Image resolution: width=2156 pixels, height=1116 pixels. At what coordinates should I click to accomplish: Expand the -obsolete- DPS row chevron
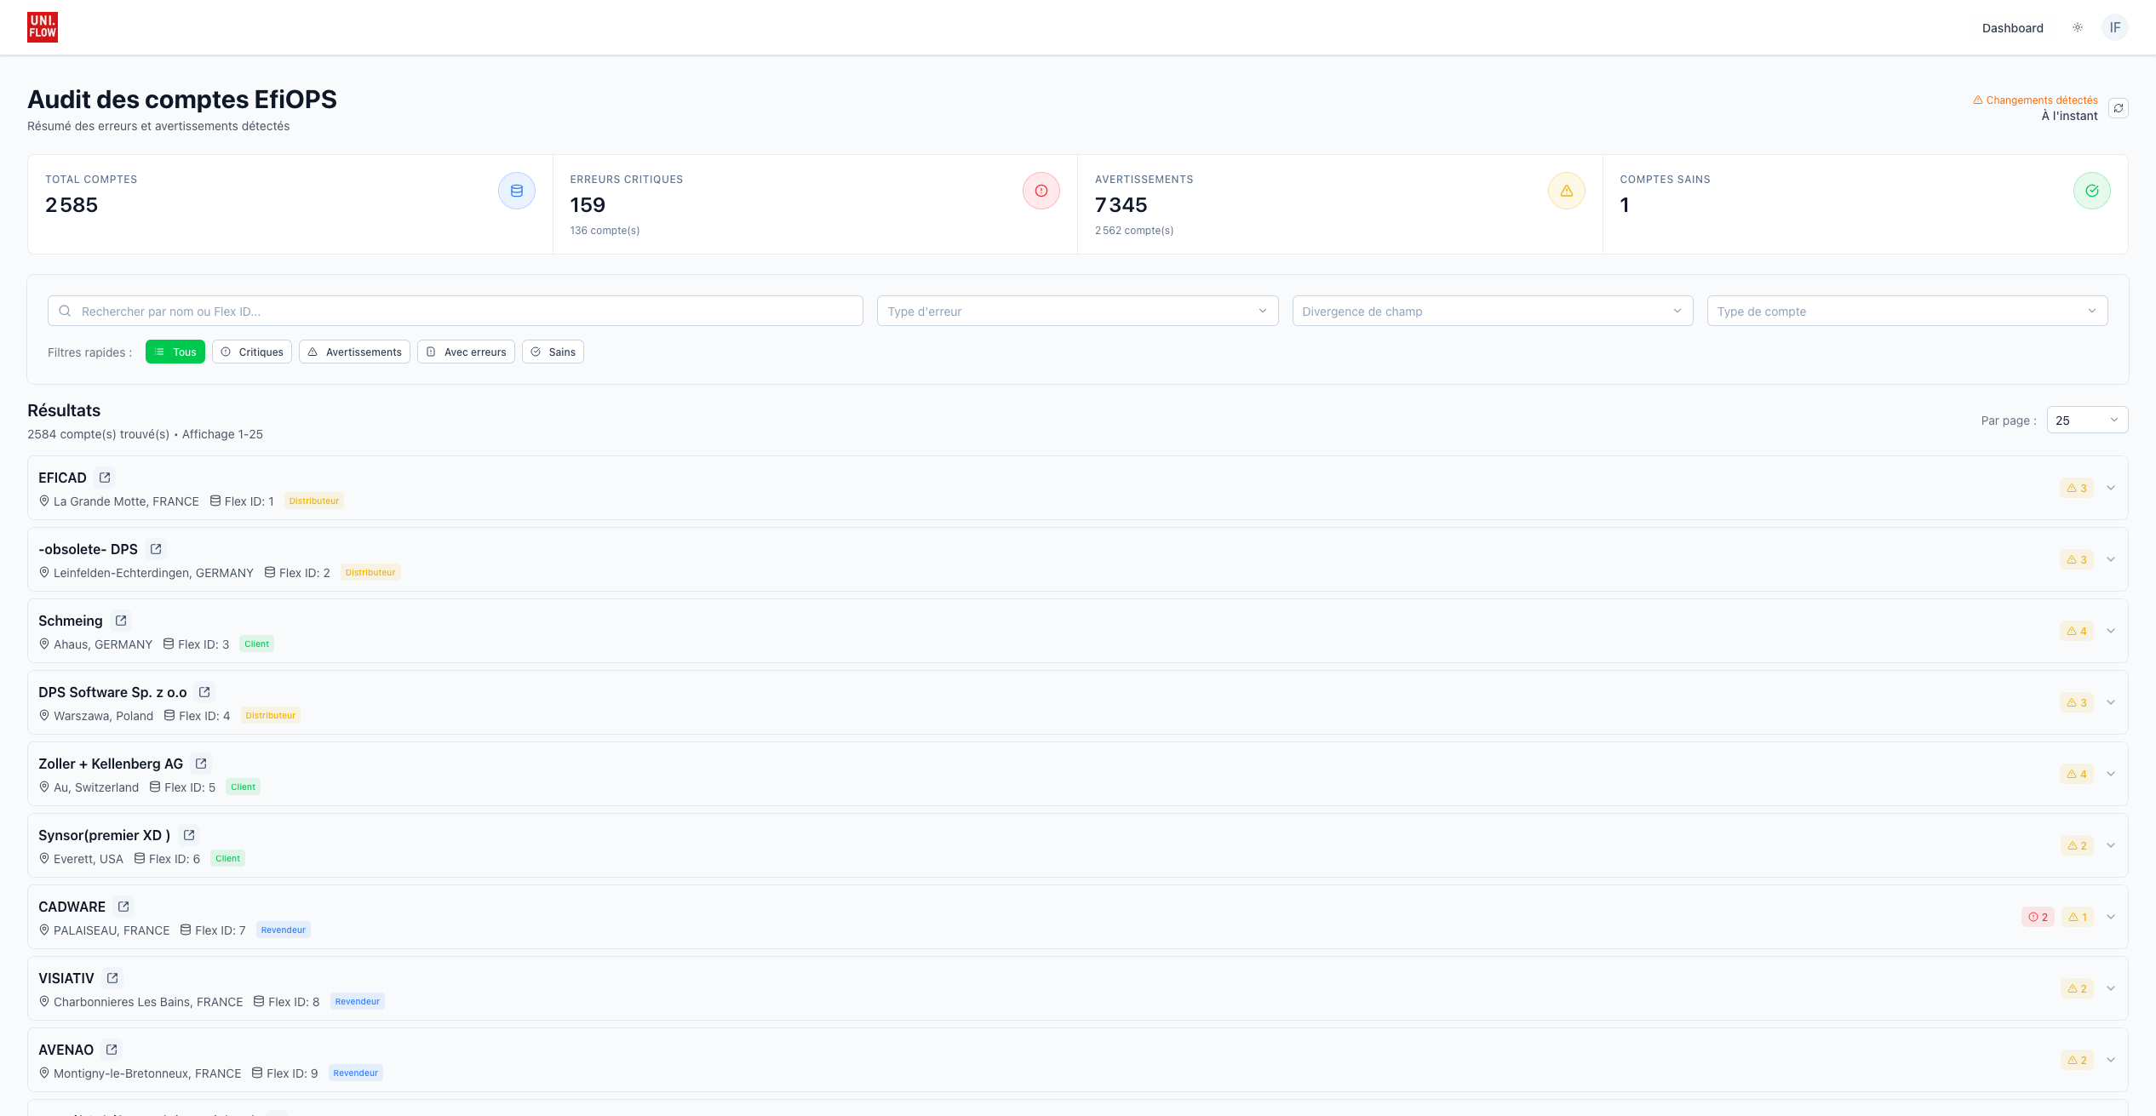2111,559
